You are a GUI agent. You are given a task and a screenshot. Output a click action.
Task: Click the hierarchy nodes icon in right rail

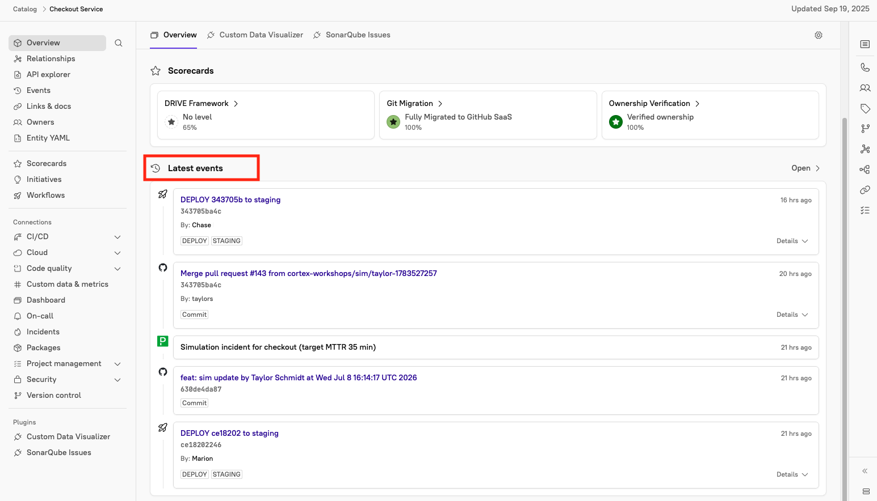click(865, 169)
